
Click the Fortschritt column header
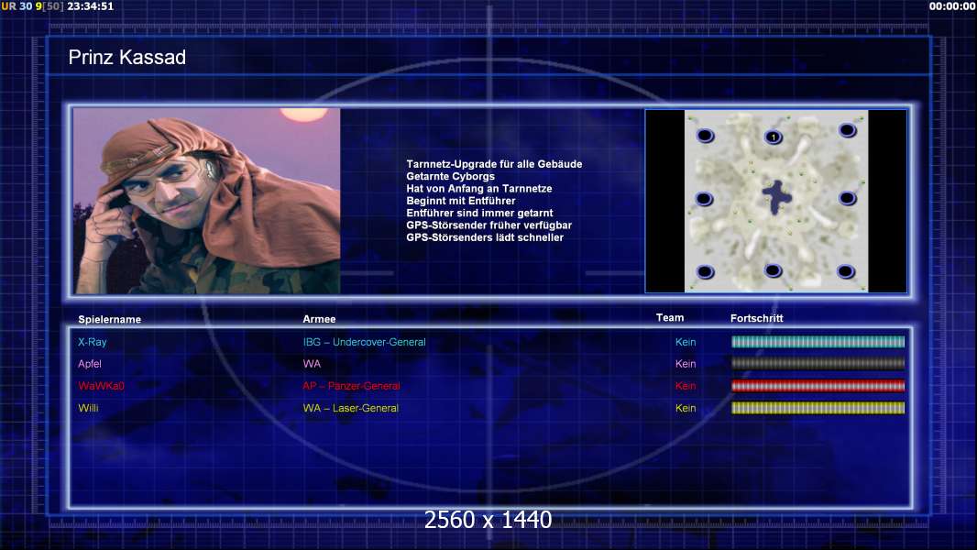(756, 318)
